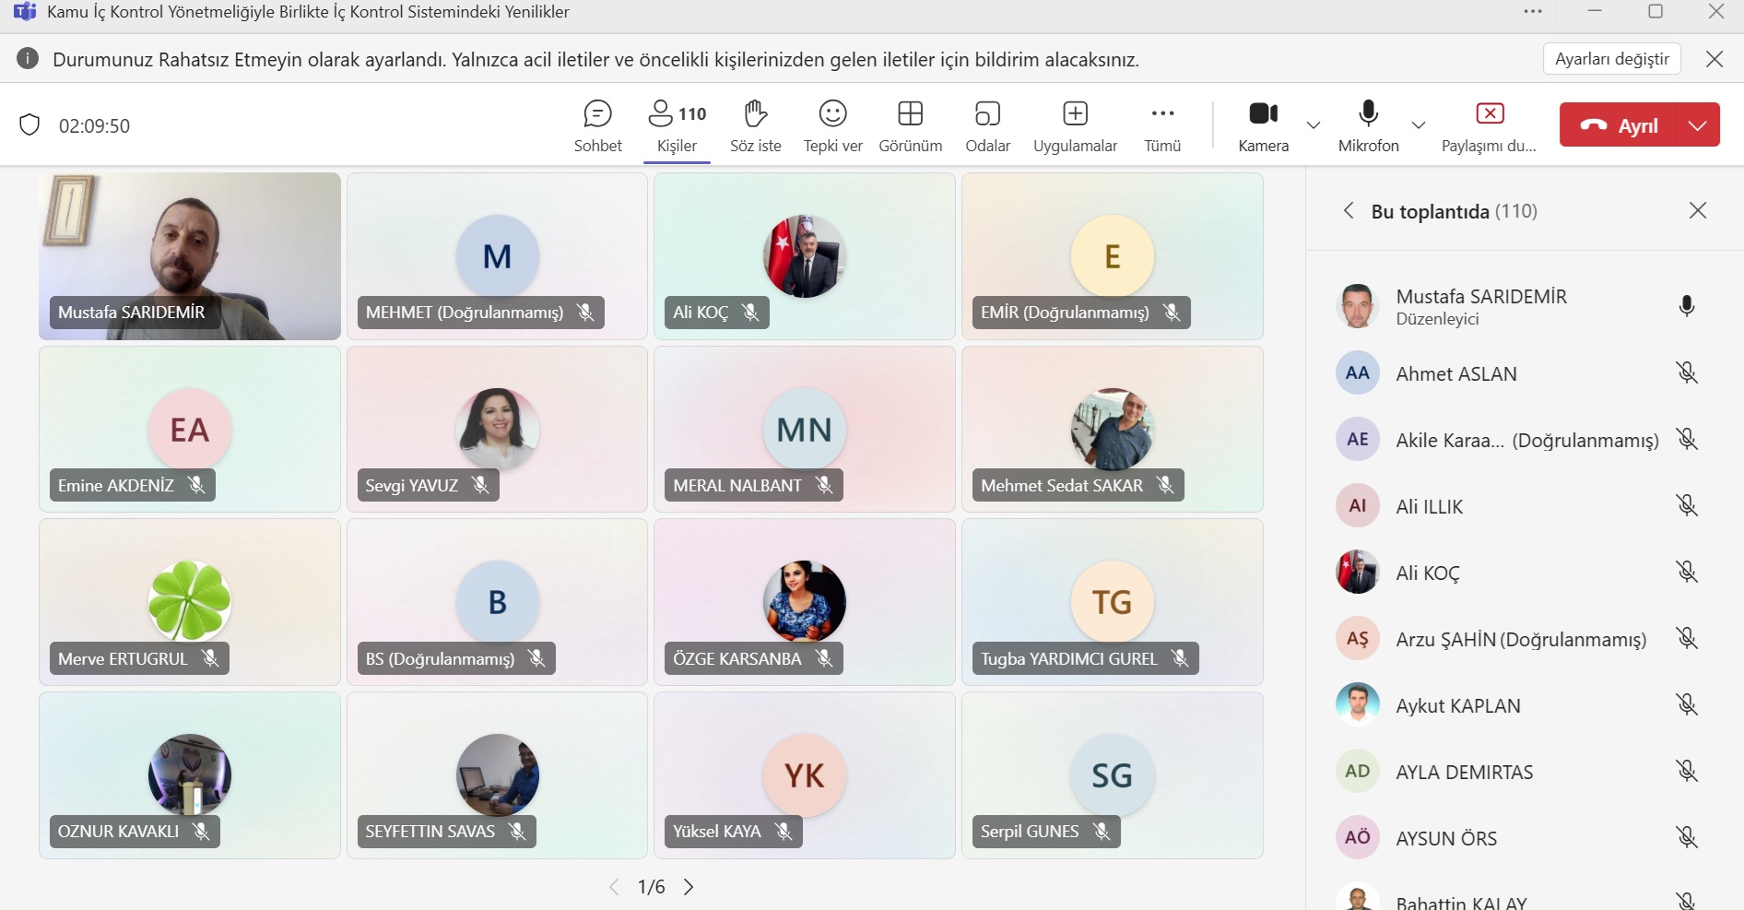The height and width of the screenshot is (910, 1744).
Task: Click the shield meeting info icon
Action: click(29, 125)
